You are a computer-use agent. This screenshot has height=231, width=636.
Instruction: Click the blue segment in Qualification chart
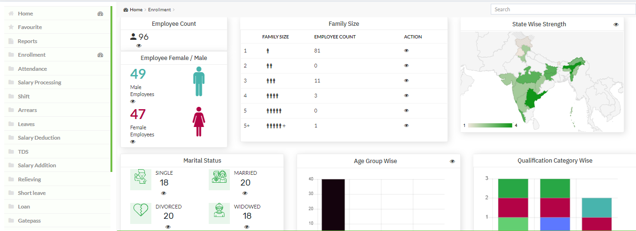coord(555,224)
